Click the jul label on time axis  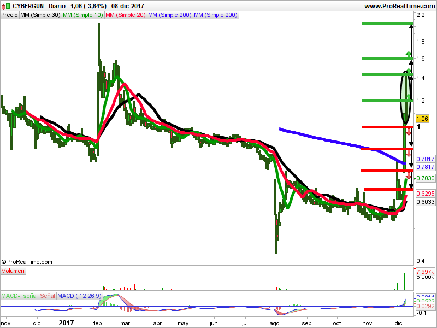pyautogui.click(x=245, y=323)
